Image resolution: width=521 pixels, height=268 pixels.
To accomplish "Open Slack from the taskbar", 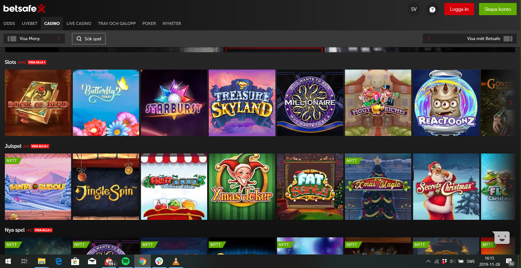I will [x=159, y=261].
